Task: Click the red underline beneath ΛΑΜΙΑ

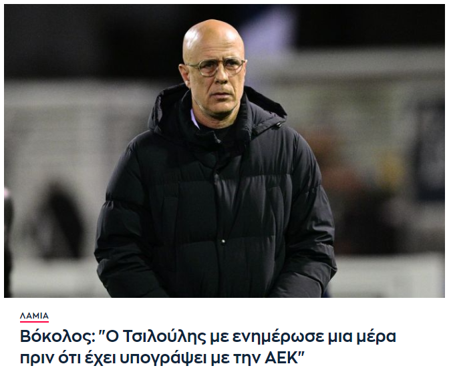Action: click(x=34, y=322)
